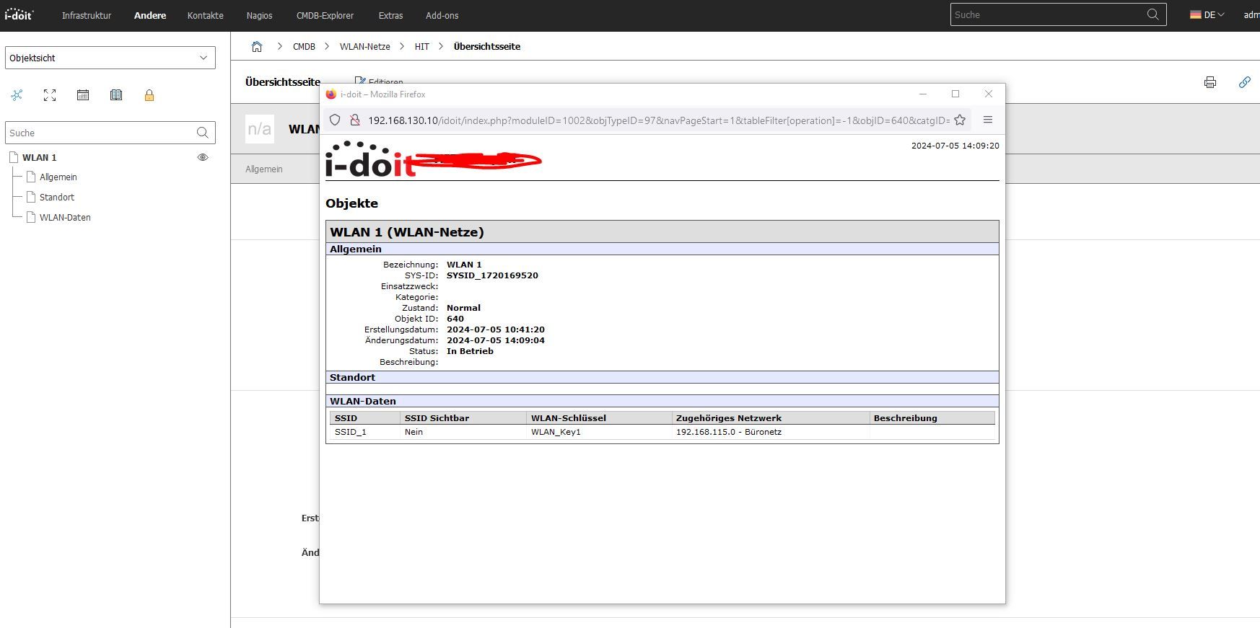Click the 192.168.115.0 - Büronetz cell
This screenshot has height=628, width=1260.
(729, 432)
